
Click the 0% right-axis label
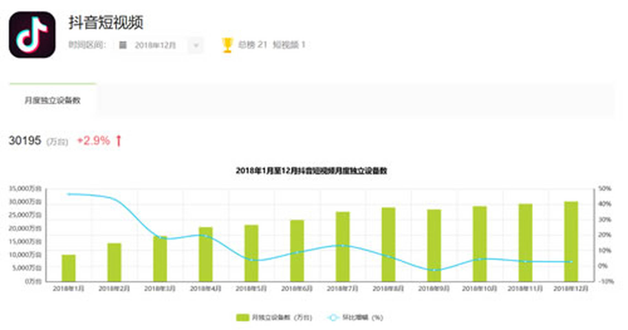(603, 266)
